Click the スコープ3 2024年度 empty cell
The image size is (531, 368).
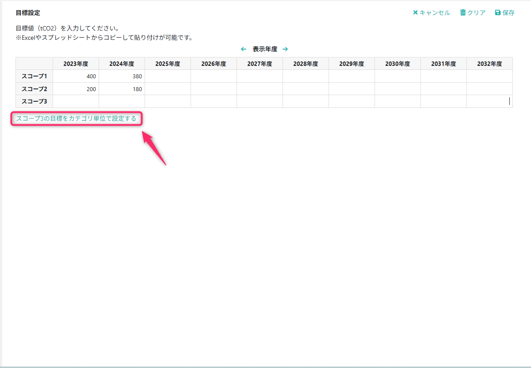click(122, 101)
